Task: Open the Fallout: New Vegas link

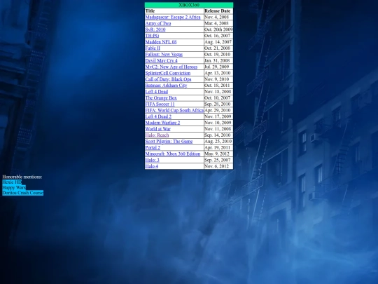Action: point(164,55)
